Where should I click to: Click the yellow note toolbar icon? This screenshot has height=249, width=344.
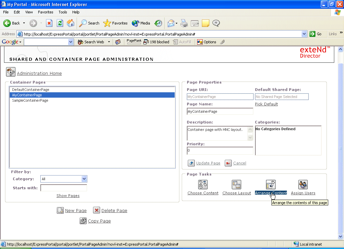pos(205,23)
